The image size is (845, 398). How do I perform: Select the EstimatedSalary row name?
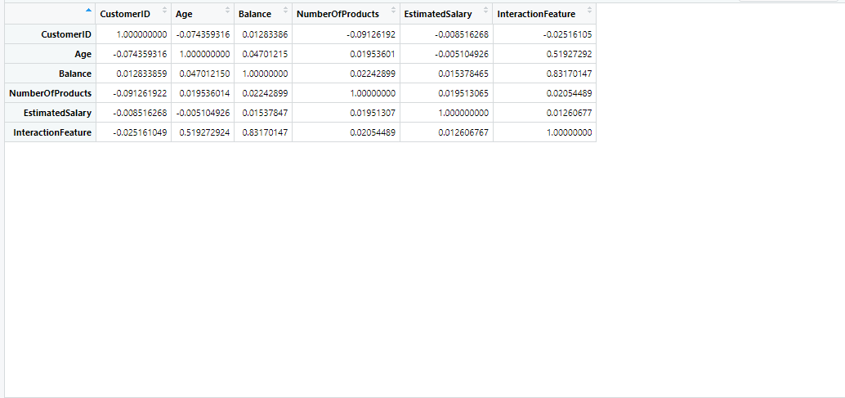click(57, 113)
